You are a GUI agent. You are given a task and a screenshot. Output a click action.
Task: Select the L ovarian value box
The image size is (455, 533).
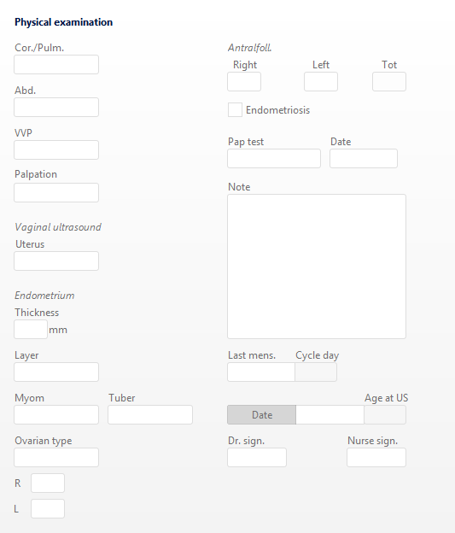click(48, 508)
